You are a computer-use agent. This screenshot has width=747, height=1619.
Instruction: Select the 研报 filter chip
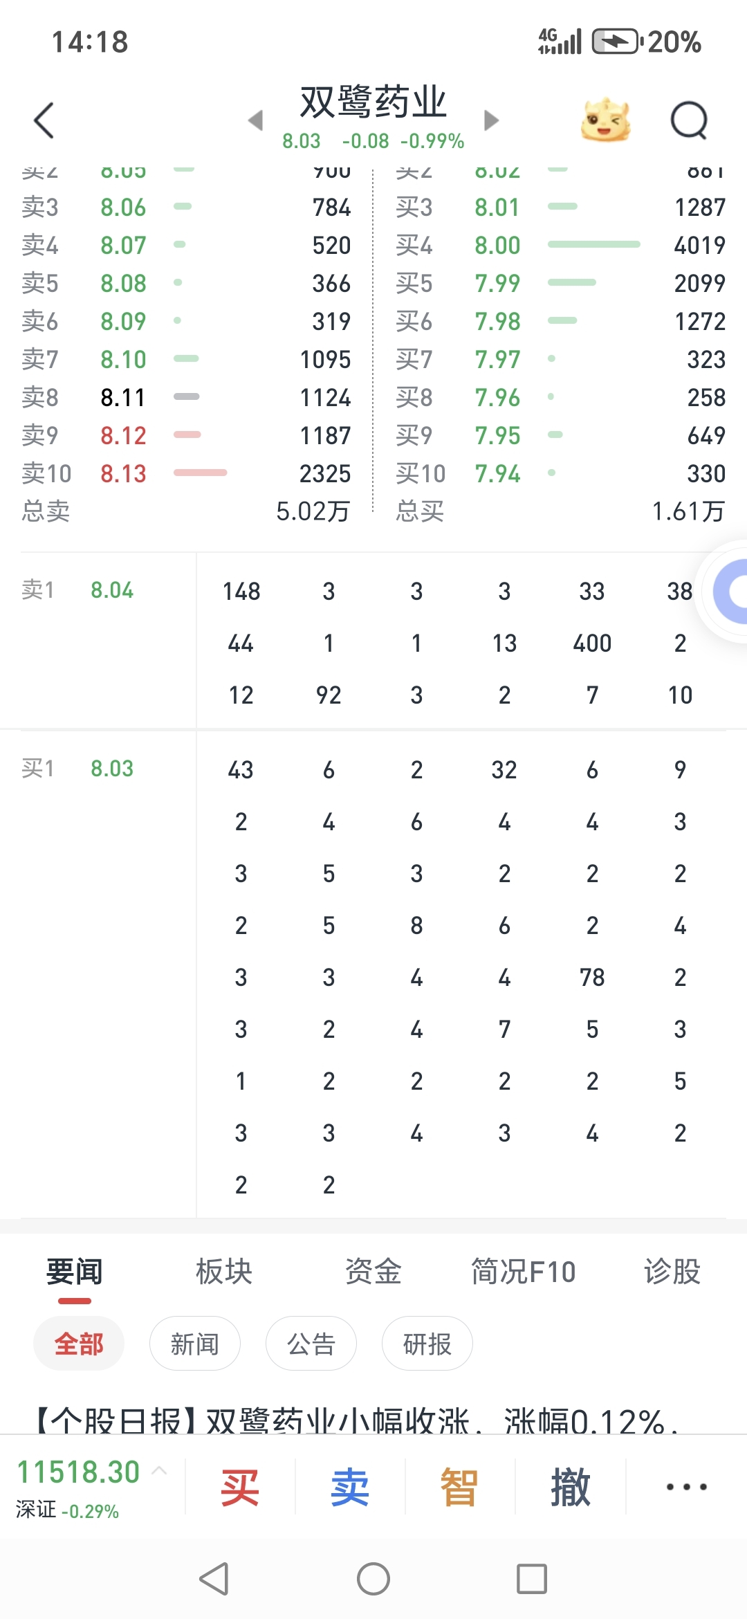[x=427, y=1344]
